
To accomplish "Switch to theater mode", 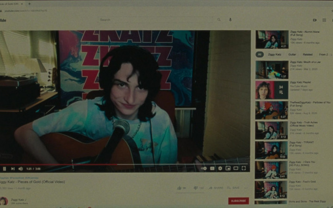I will click(x=236, y=168).
